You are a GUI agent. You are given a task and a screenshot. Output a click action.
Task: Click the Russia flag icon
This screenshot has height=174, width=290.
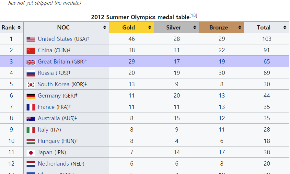pyautogui.click(x=31, y=73)
